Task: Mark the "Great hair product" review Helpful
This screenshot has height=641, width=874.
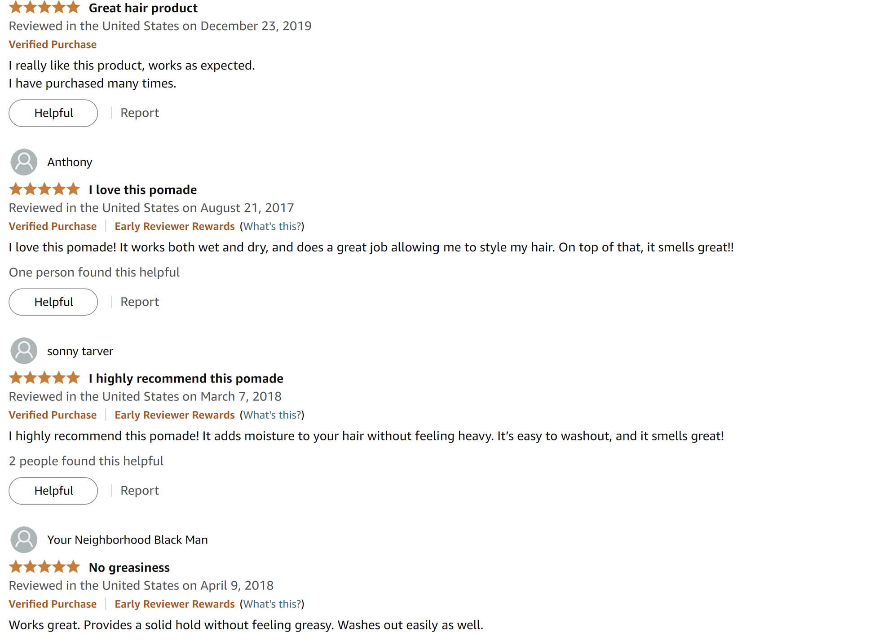Action: coord(53,113)
